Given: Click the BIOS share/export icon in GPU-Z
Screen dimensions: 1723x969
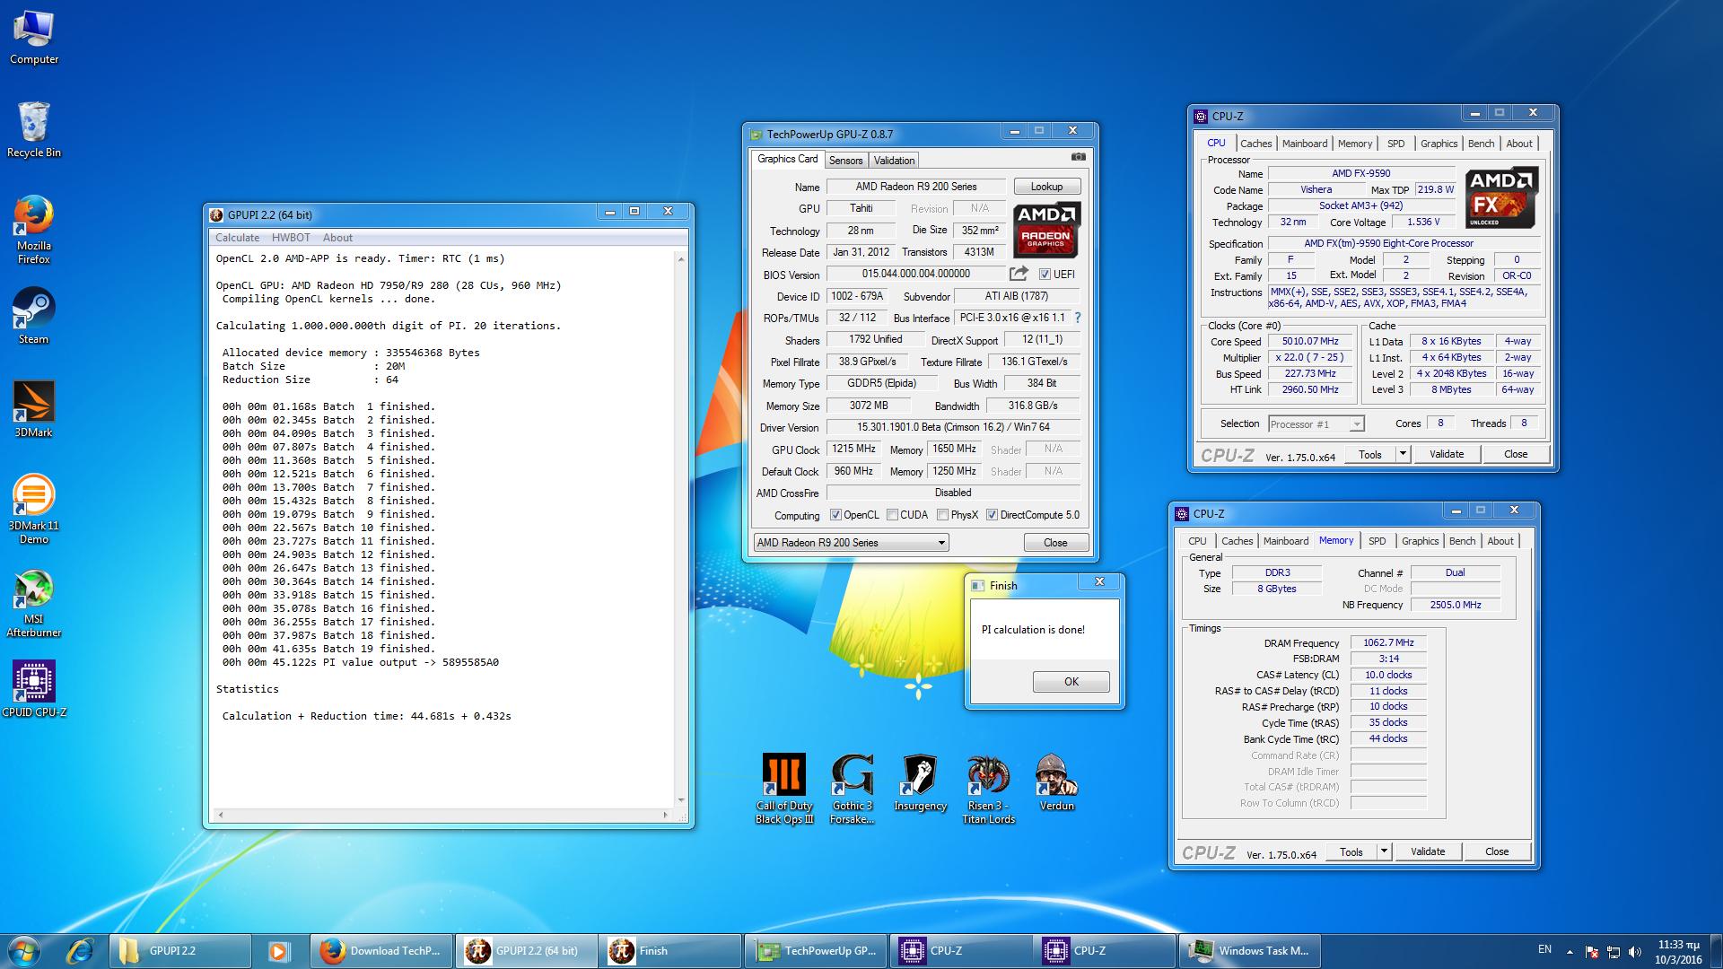Looking at the screenshot, I should tap(1019, 274).
